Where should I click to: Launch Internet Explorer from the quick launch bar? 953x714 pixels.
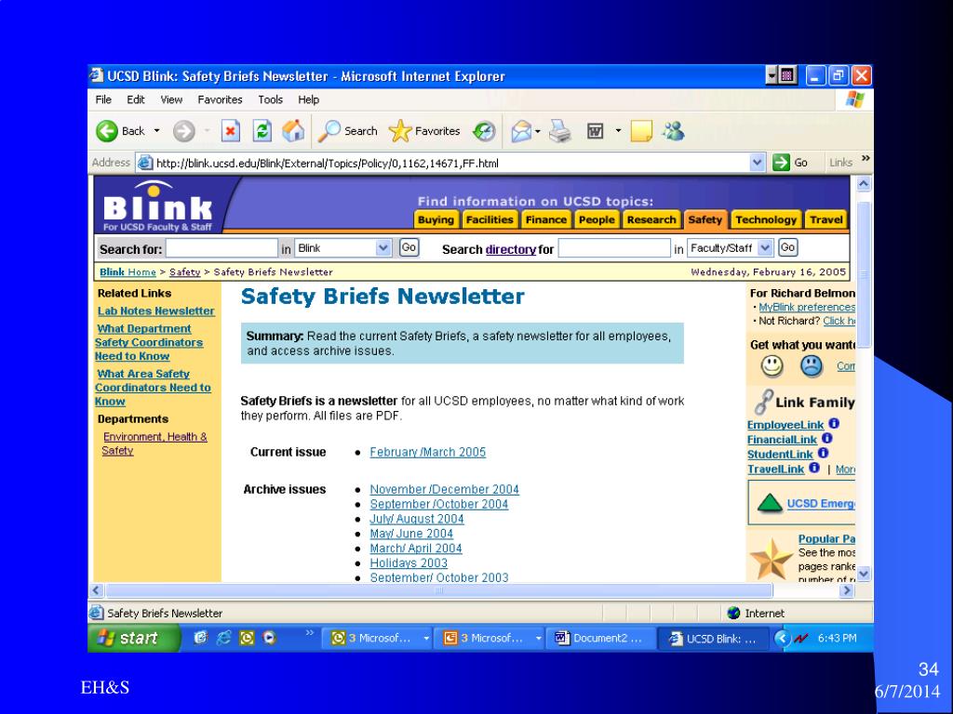[x=223, y=638]
